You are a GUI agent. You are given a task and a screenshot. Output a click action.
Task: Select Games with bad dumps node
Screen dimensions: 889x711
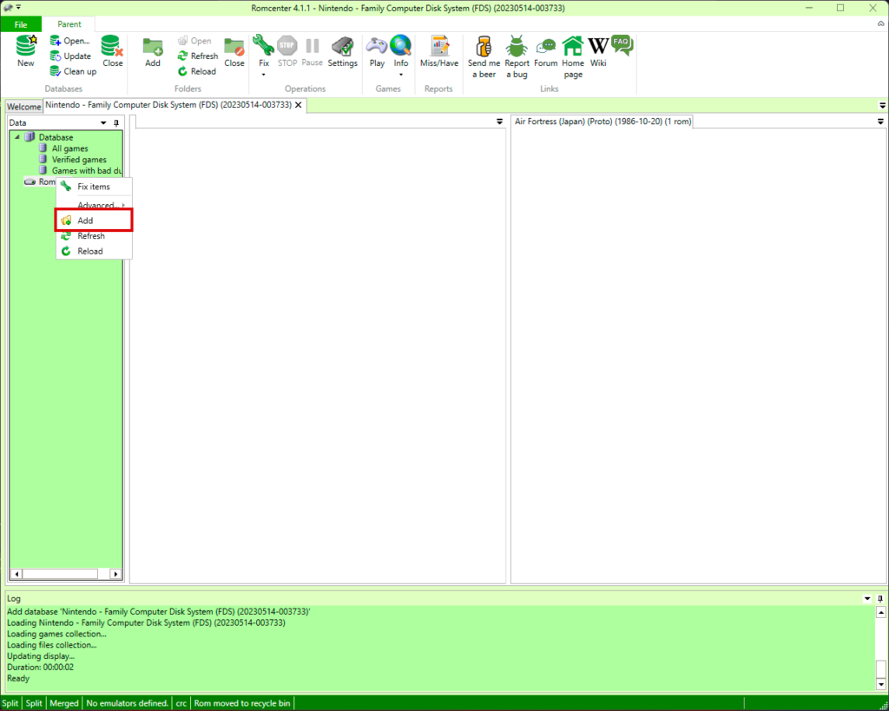80,171
